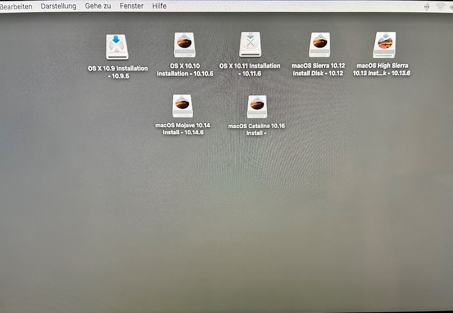Click empty desktop area to deselect icons

click(x=226, y=217)
